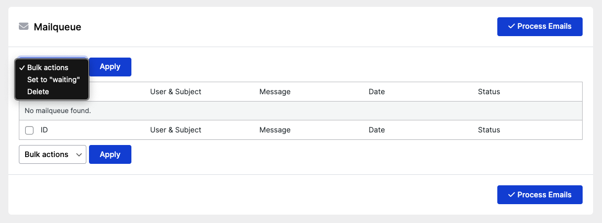Click the top Apply button
The image size is (602, 223).
pos(110,67)
